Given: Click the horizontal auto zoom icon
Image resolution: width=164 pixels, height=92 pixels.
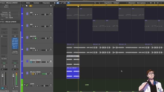Looking at the screenshot, I should pos(158,3).
